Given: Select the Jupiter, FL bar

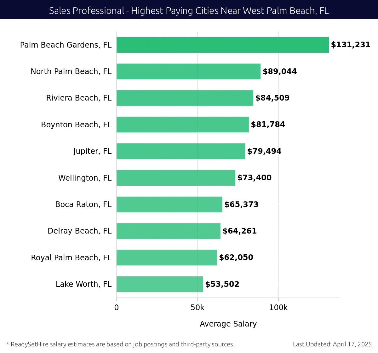Looking at the screenshot, I should [181, 151].
